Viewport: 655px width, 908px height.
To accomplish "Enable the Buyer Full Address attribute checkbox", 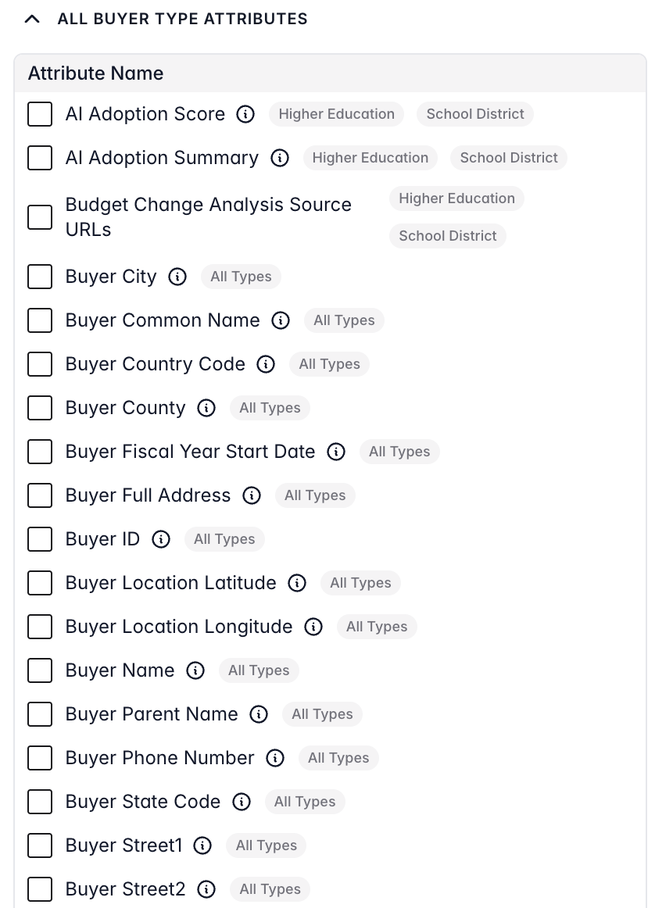I will 39,495.
